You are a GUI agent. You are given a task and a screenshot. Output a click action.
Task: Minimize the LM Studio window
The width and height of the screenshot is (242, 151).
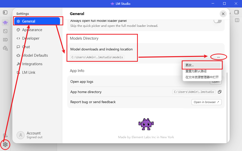pos(213,4)
